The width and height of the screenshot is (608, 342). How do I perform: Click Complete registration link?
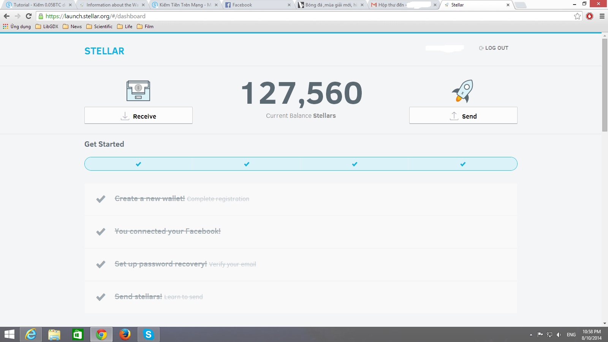point(218,199)
